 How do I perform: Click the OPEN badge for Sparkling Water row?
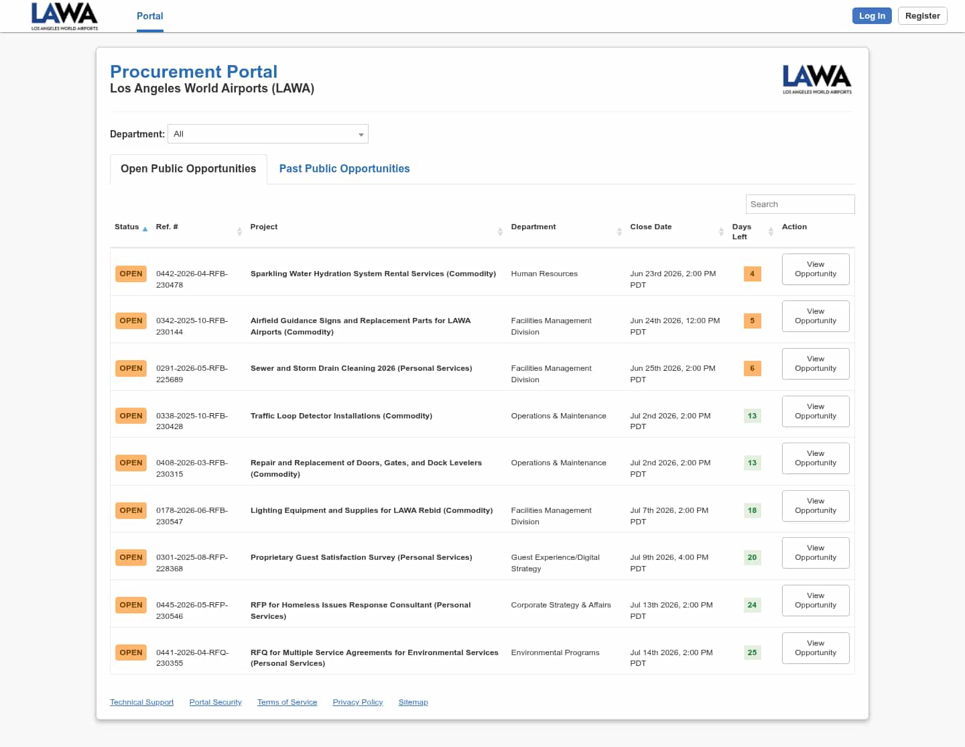(x=131, y=274)
